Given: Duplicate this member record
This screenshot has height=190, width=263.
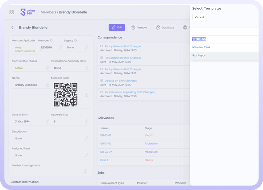Looking at the screenshot, I should 165,28.
